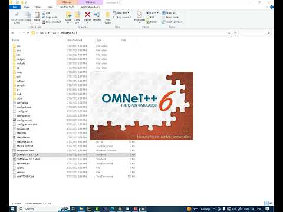Image resolution: width=283 pixels, height=212 pixels.
Task: Click Edit in the Open group
Action: pos(150,18)
